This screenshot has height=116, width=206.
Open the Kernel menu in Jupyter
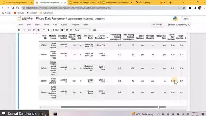[64, 25]
